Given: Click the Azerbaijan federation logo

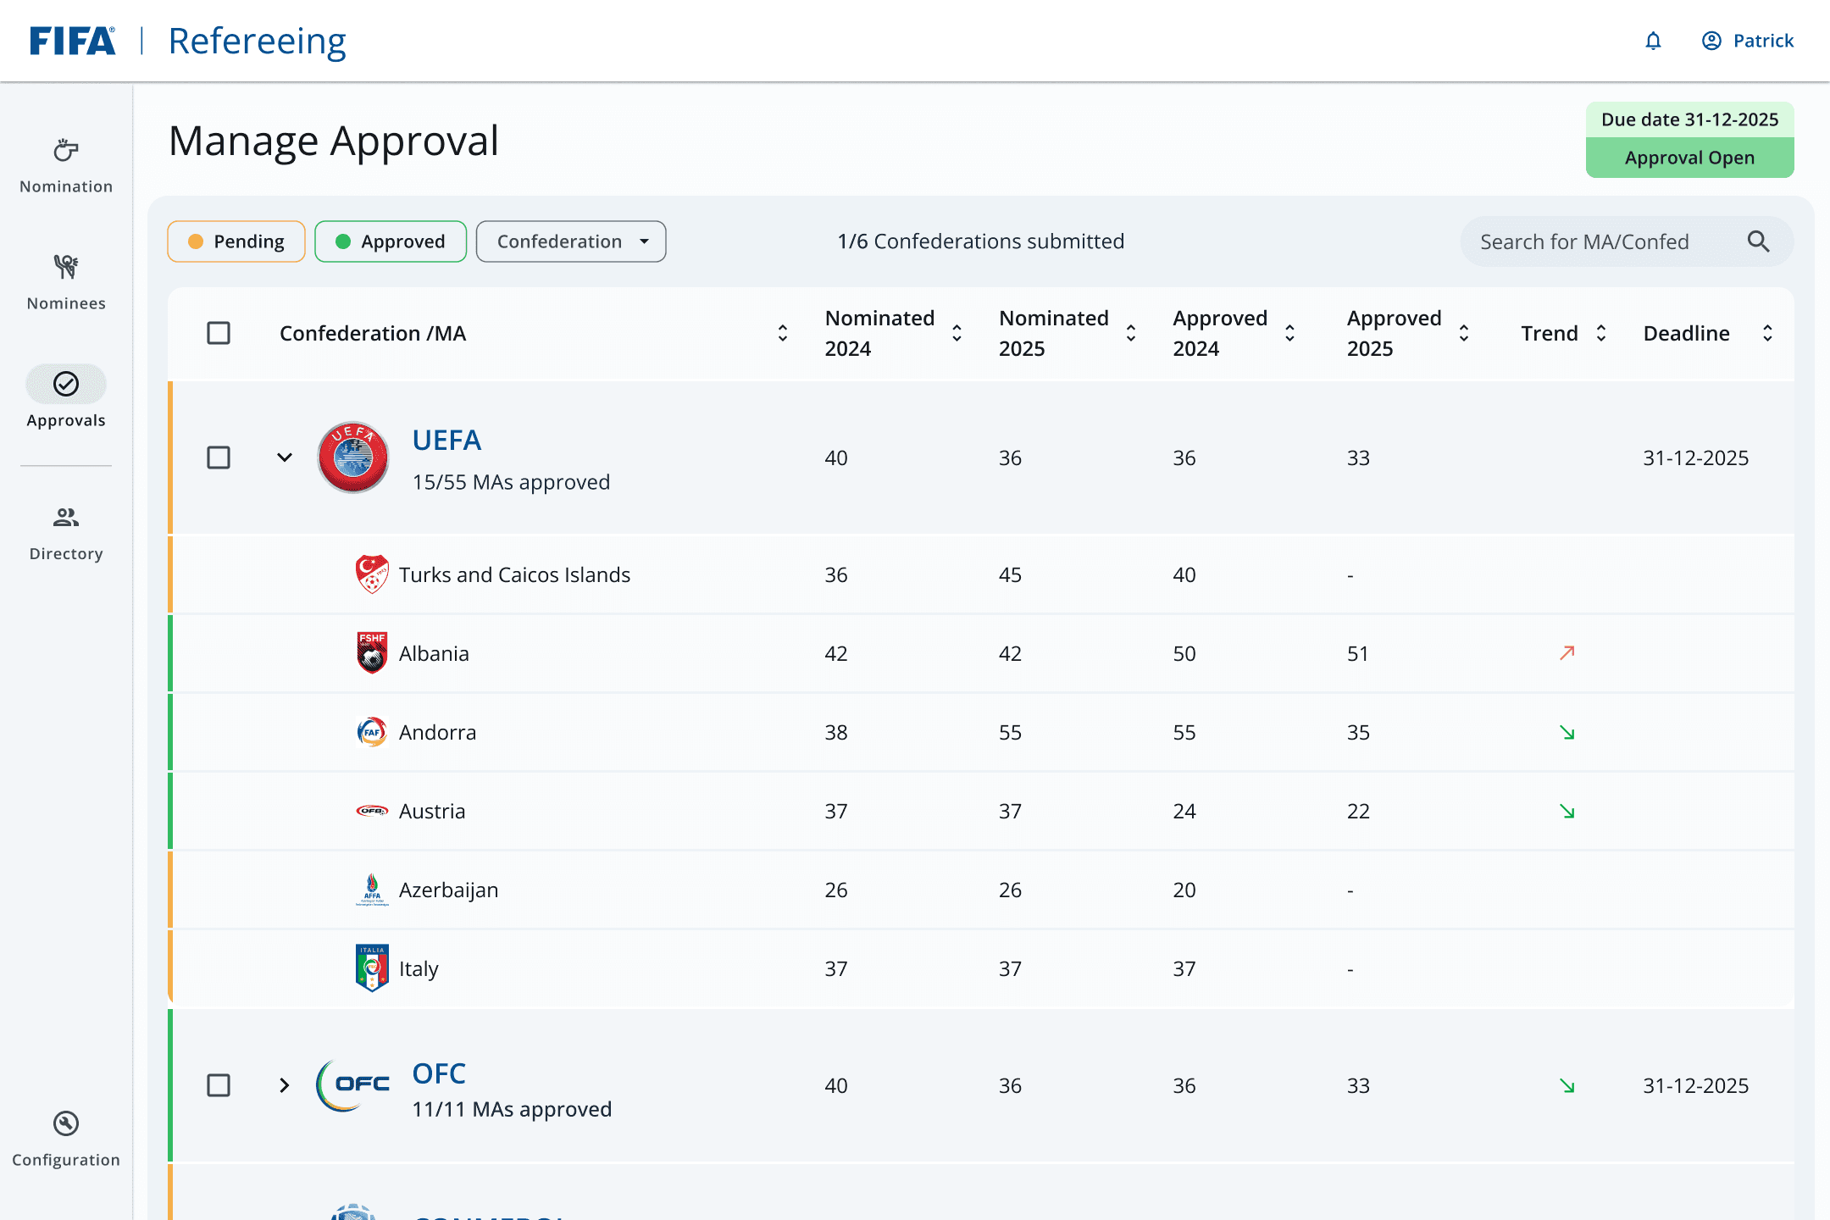Looking at the screenshot, I should [372, 890].
